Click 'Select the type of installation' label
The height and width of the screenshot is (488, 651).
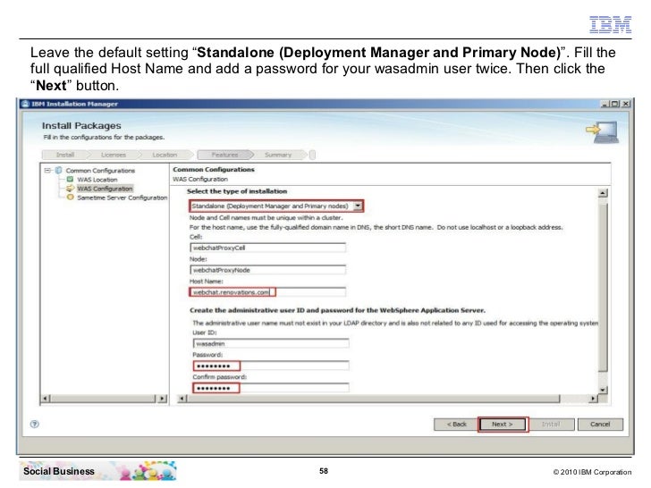point(237,191)
